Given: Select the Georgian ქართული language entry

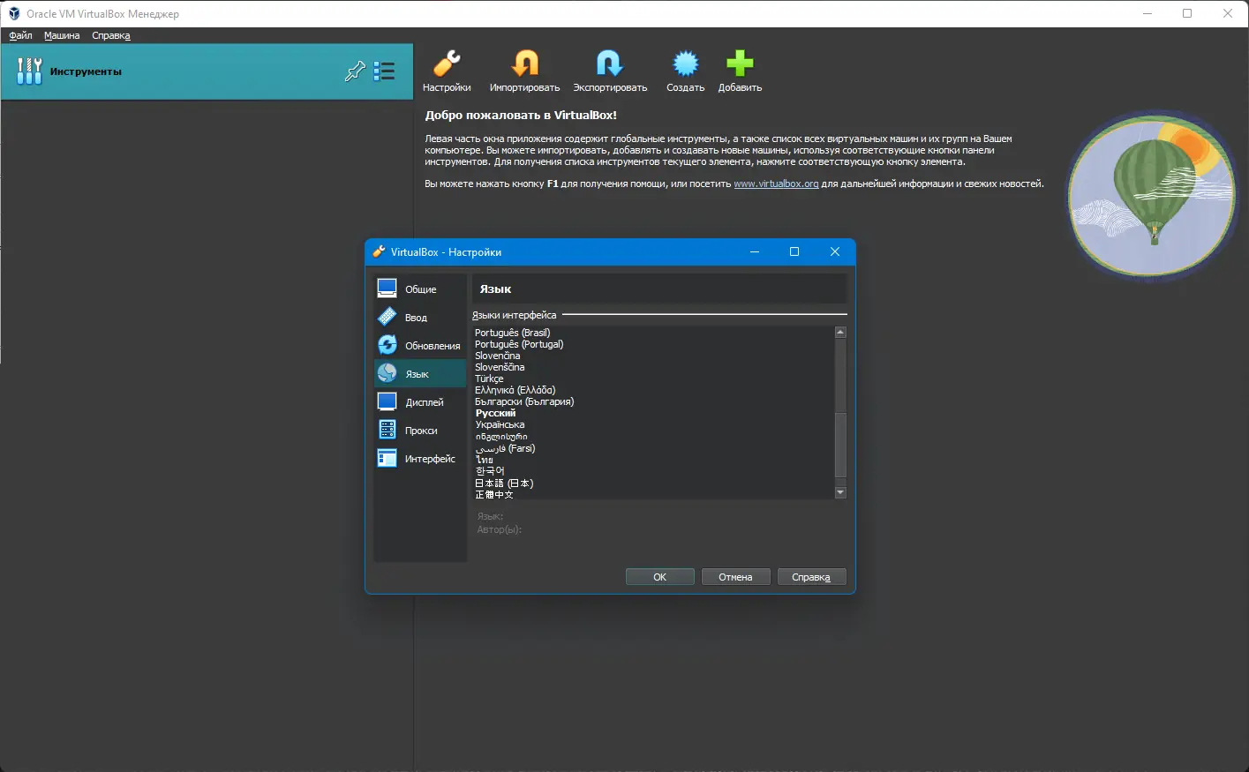Looking at the screenshot, I should [x=501, y=436].
